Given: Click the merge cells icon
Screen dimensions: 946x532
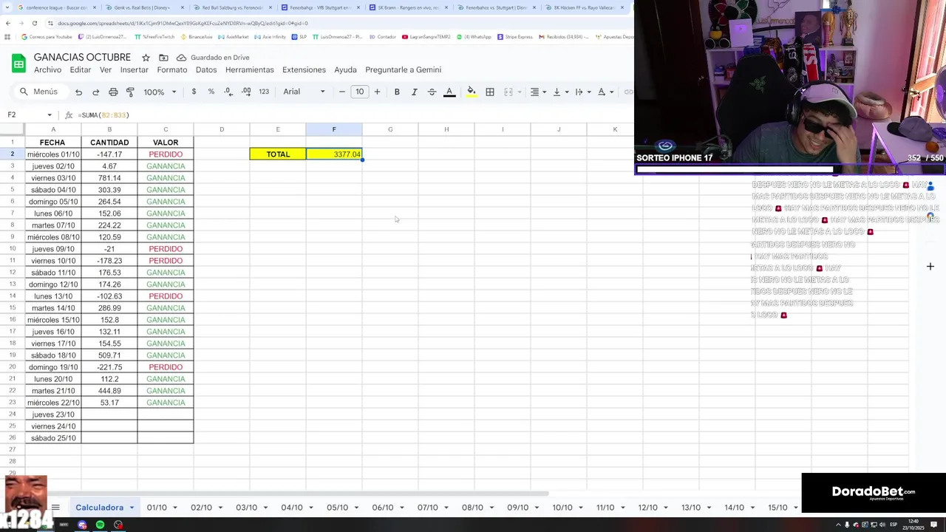Looking at the screenshot, I should coord(508,92).
